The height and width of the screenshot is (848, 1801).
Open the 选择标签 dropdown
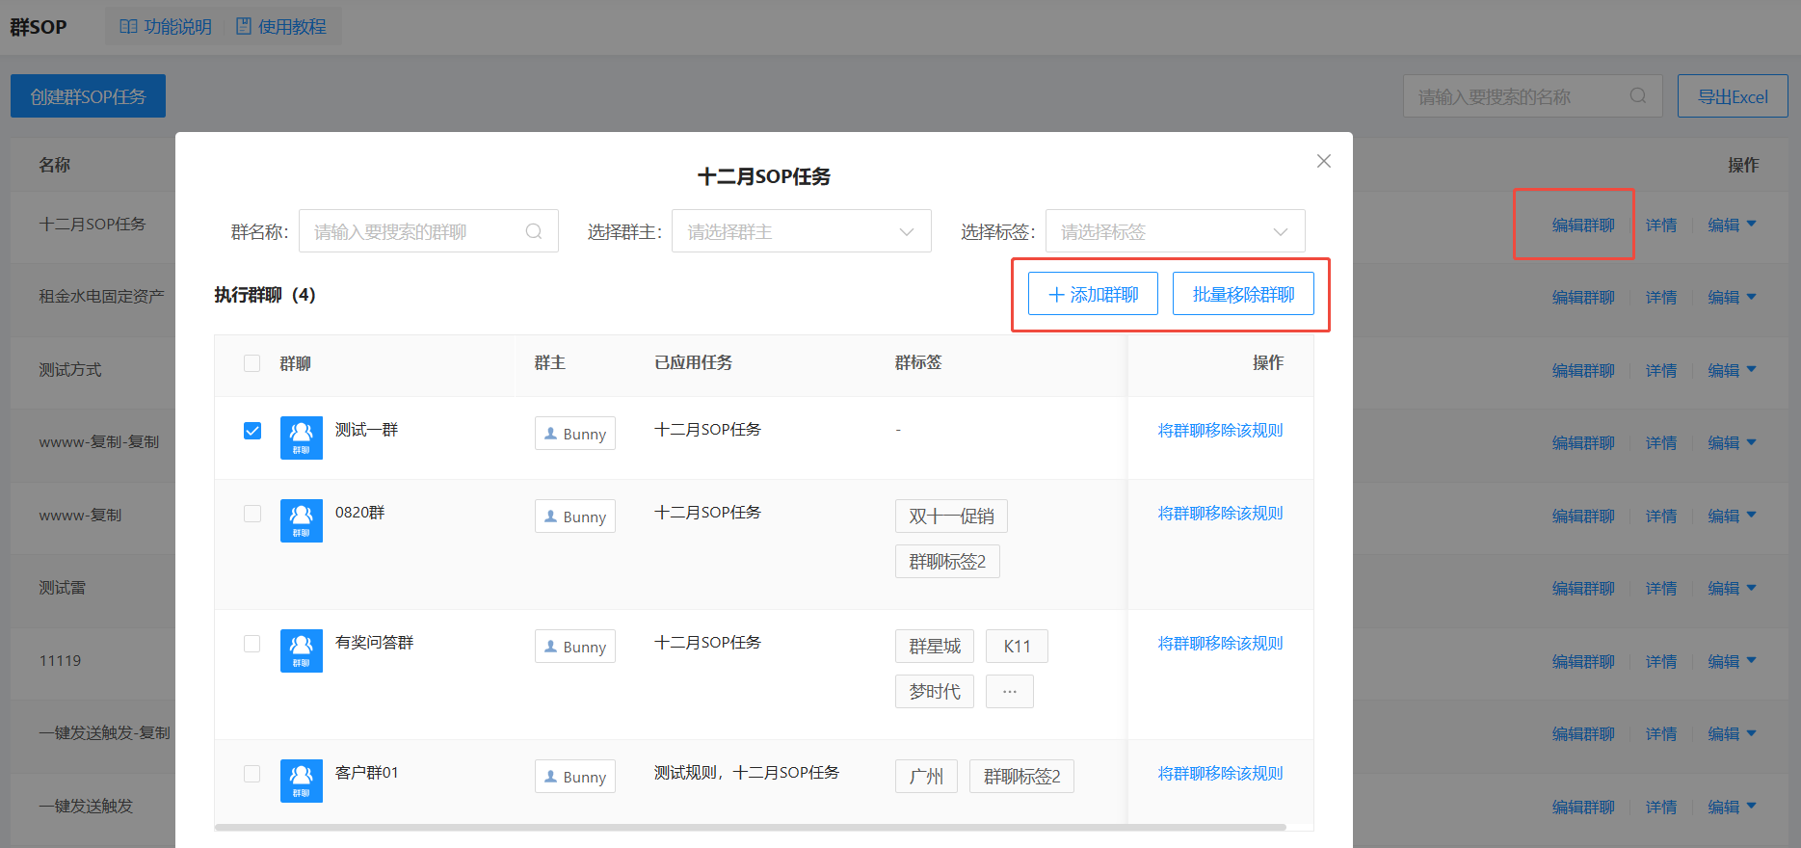pos(1174,231)
